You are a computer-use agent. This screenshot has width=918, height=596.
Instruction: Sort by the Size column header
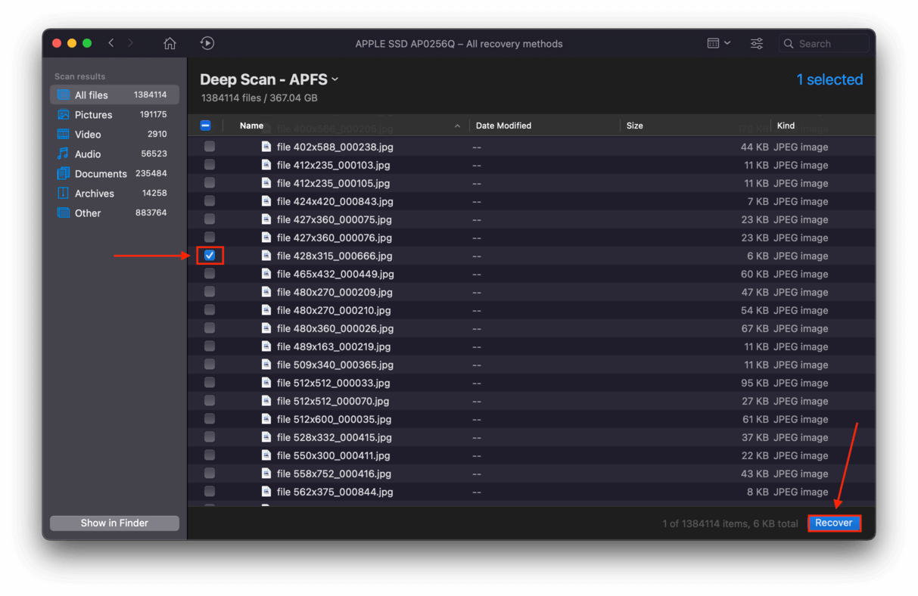(635, 126)
